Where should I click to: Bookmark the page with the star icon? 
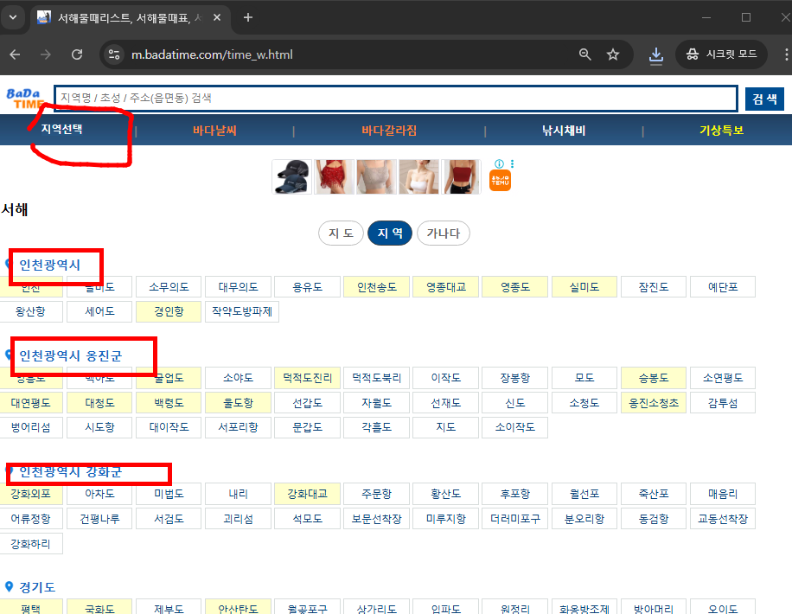[x=613, y=54]
